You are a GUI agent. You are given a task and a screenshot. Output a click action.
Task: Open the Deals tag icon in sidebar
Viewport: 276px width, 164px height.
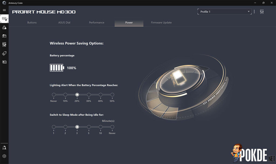[4, 53]
